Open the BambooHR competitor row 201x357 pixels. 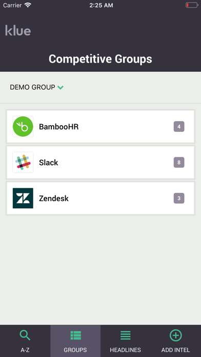(100, 127)
